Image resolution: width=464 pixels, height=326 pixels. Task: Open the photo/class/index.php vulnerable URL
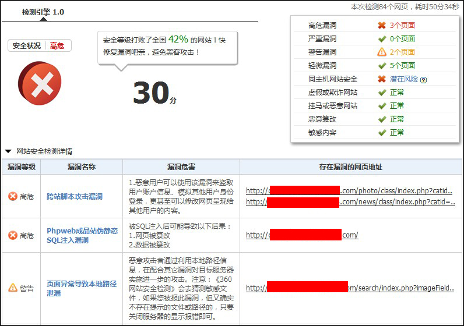(x=350, y=191)
